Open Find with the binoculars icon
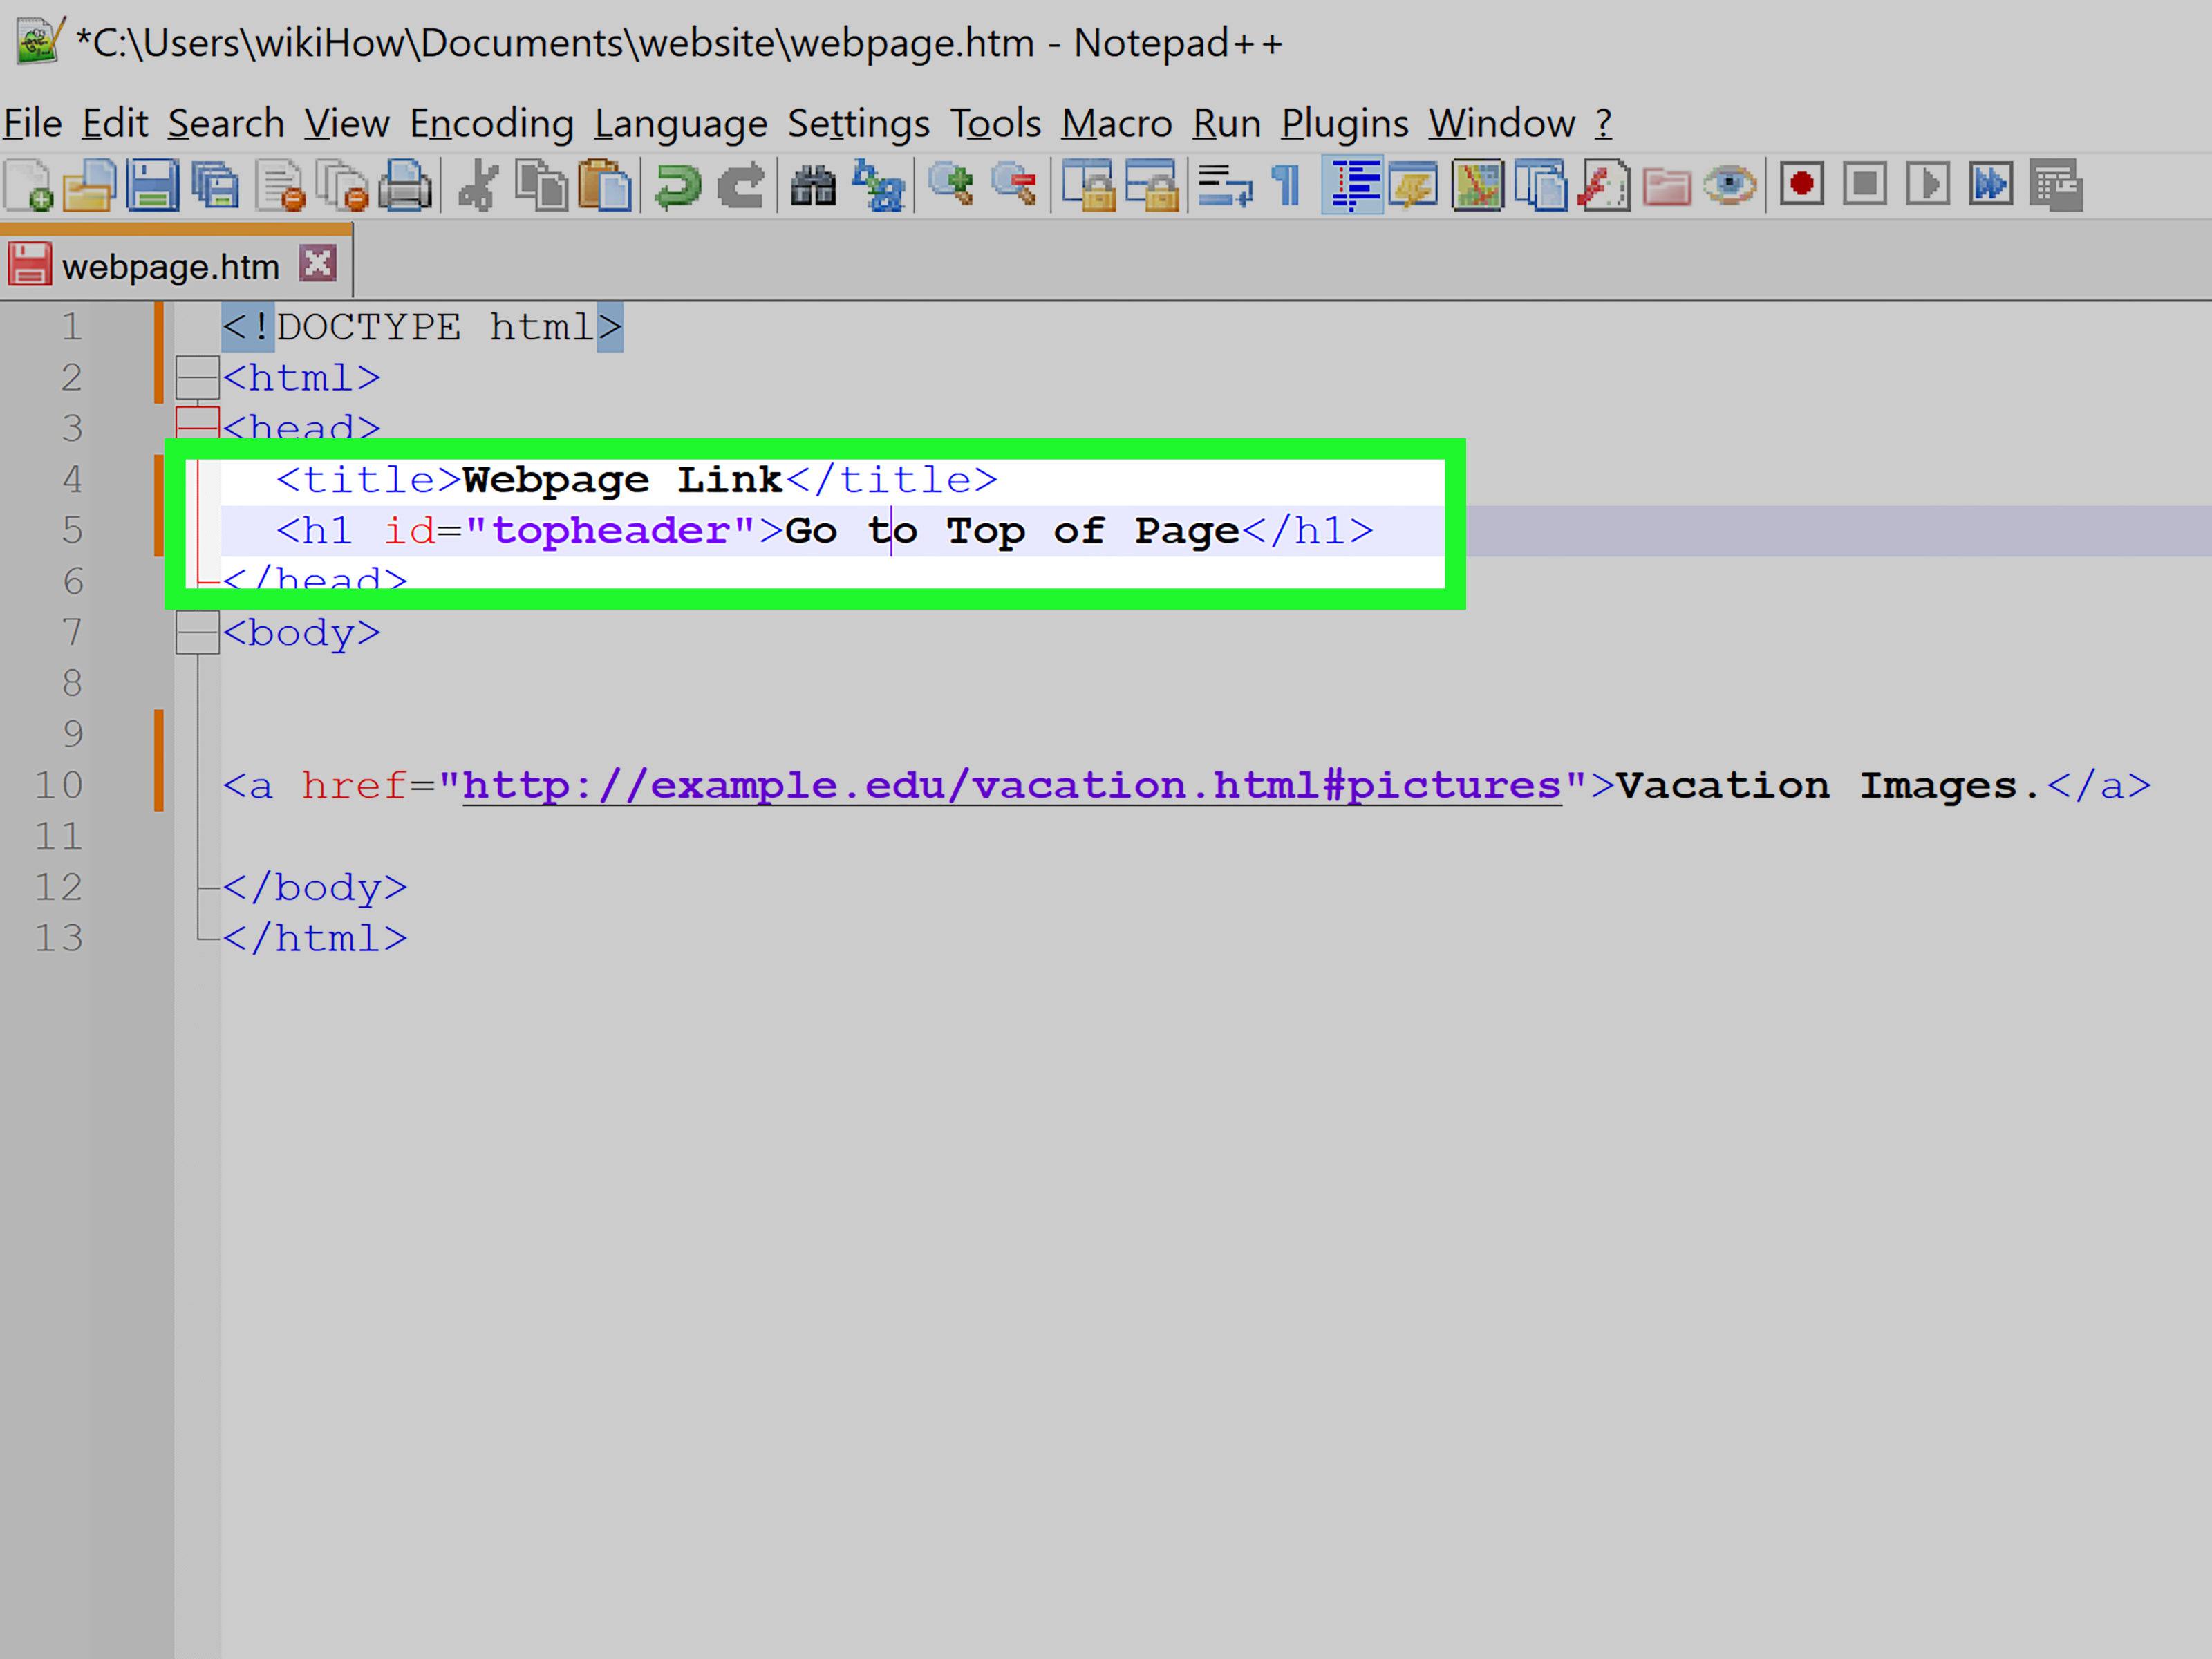This screenshot has width=2212, height=1659. [x=813, y=186]
